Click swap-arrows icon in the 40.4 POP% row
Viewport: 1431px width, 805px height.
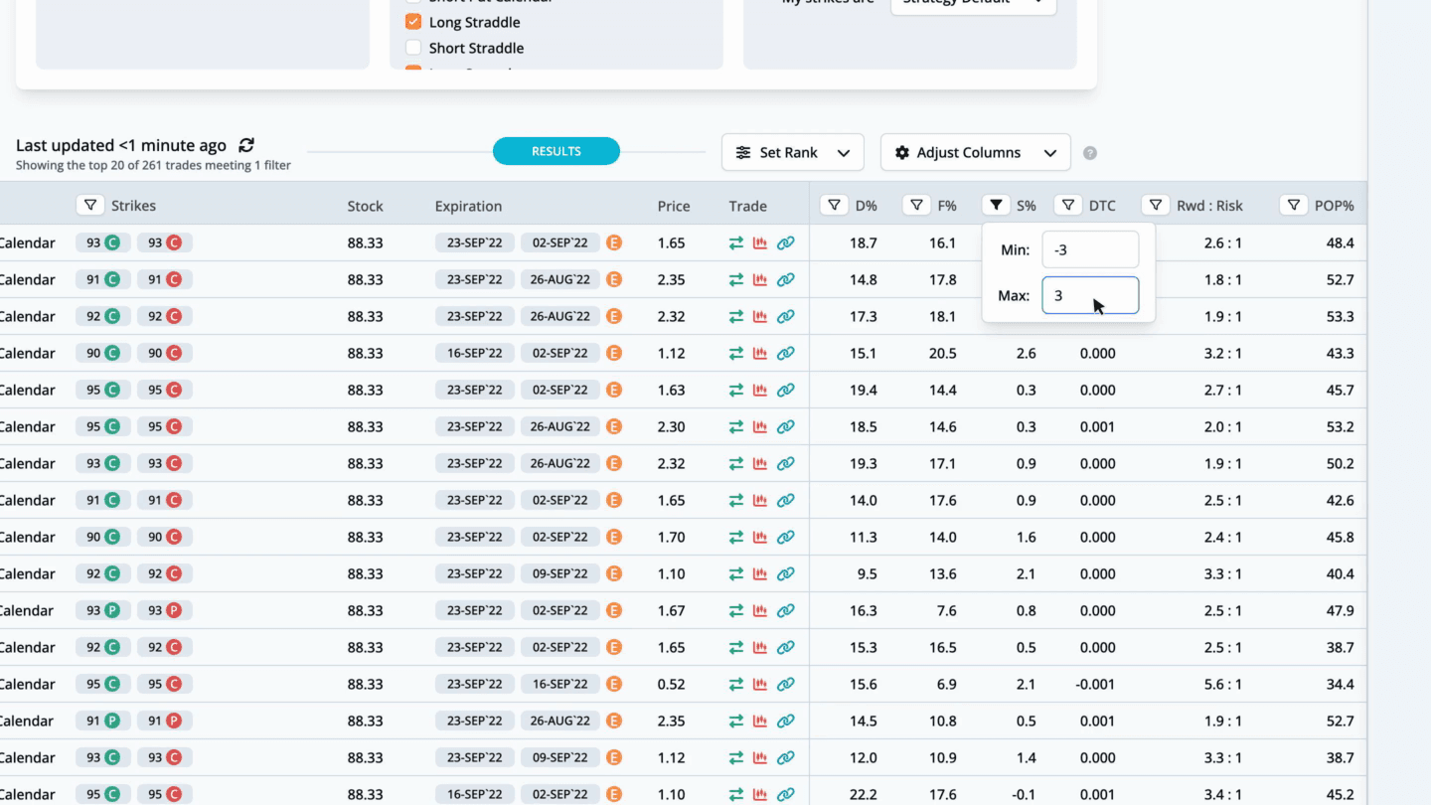click(736, 573)
